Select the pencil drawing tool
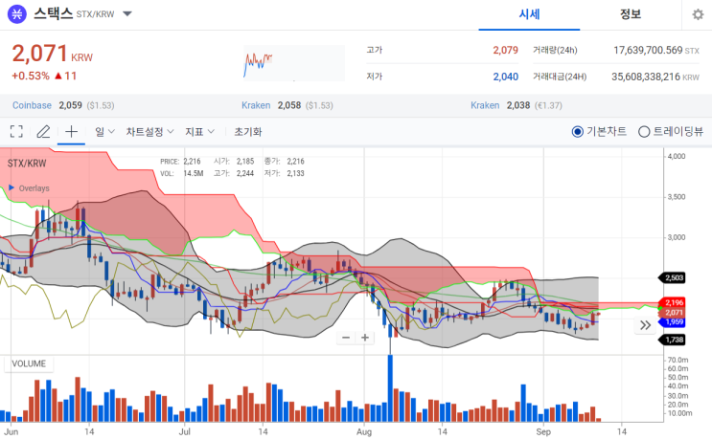The height and width of the screenshot is (440, 712). coord(43,131)
